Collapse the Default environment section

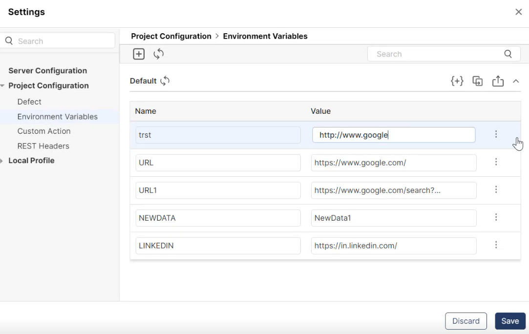pyautogui.click(x=516, y=81)
